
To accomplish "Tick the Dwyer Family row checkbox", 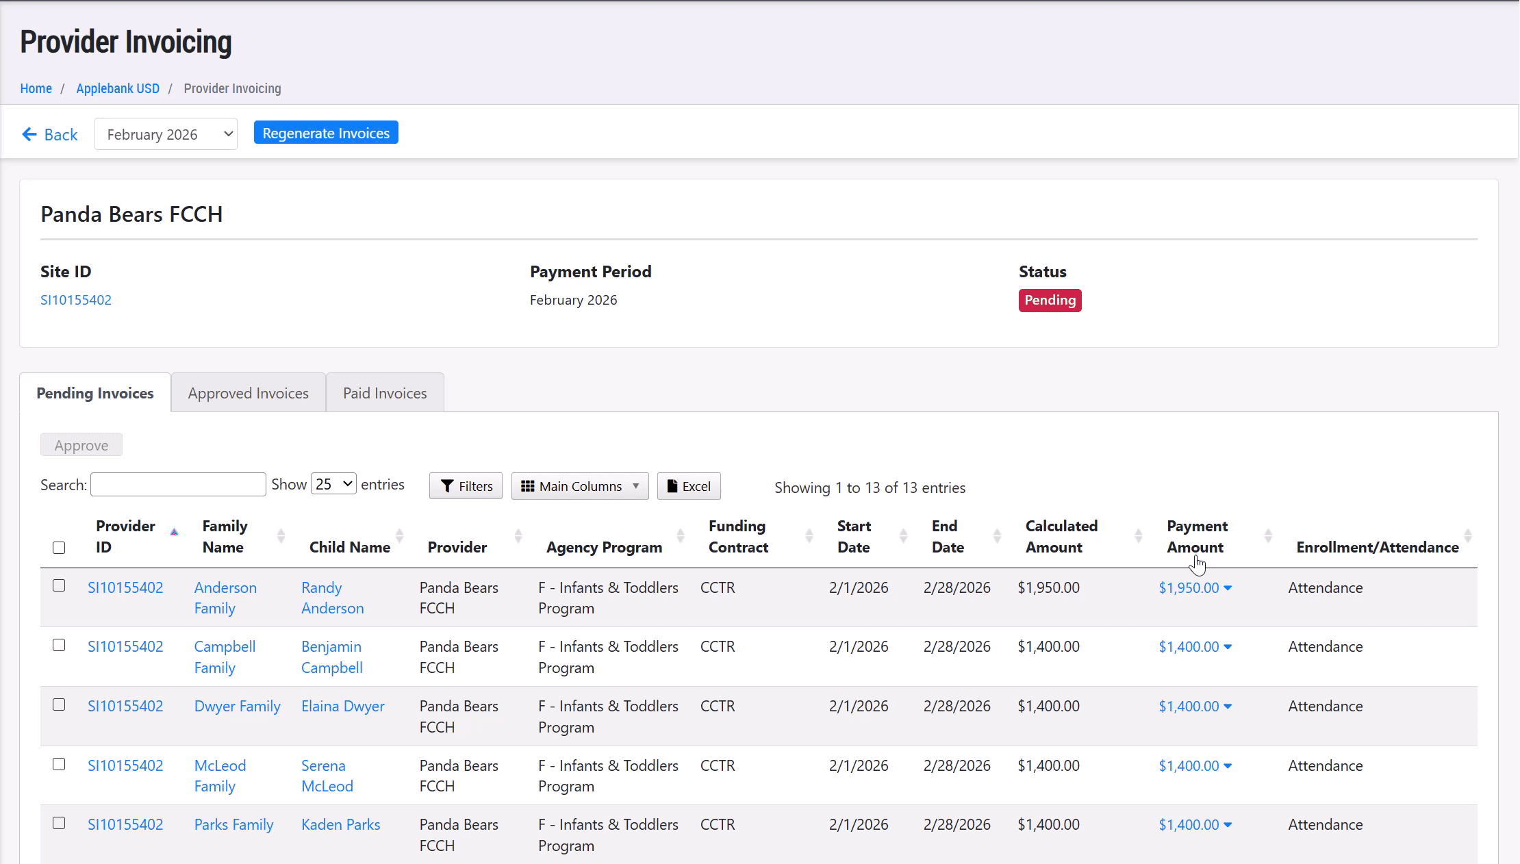I will tap(59, 705).
